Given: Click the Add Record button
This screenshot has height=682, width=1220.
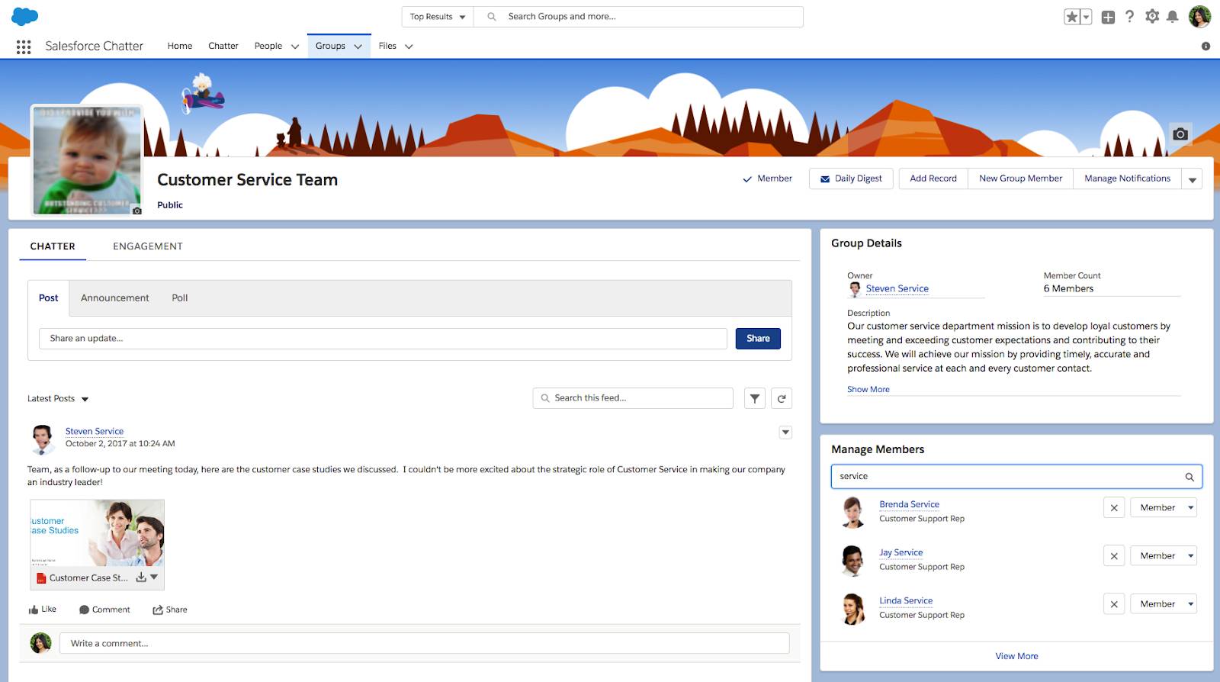Looking at the screenshot, I should [x=933, y=179].
